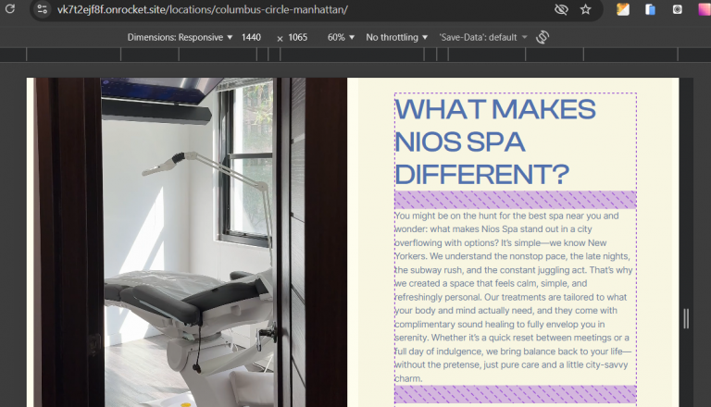Click the crossed-out eye icon in address bar
The width and height of the screenshot is (711, 407).
[x=561, y=9]
